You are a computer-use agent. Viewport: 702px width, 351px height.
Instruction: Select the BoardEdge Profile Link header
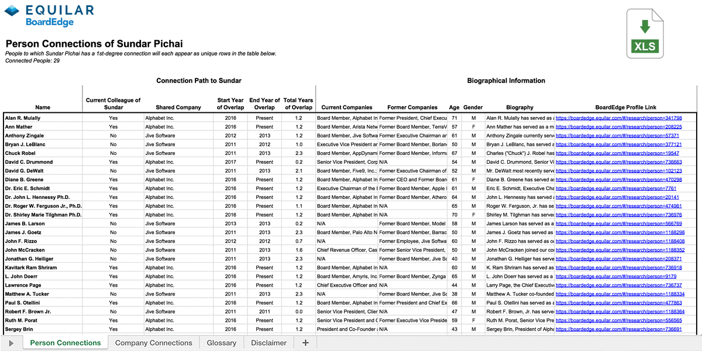(x=626, y=108)
